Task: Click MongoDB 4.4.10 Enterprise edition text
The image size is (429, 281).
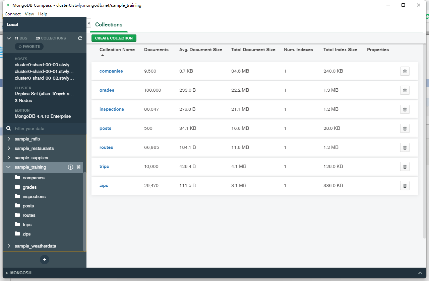Action: [x=43, y=116]
